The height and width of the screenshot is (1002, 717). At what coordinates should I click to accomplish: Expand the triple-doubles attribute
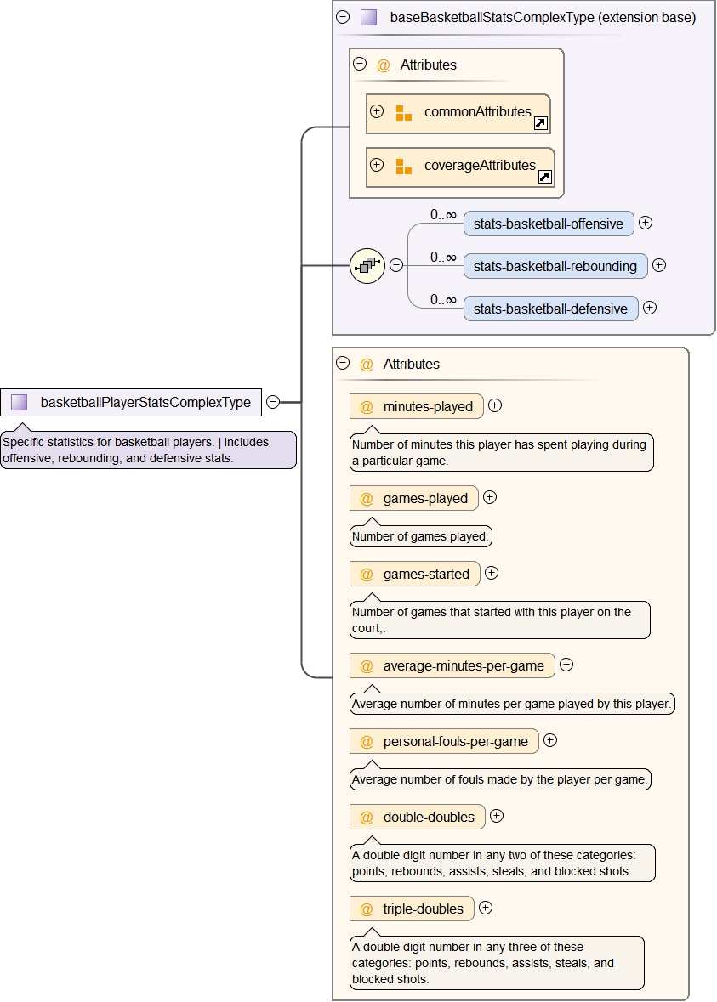486,908
